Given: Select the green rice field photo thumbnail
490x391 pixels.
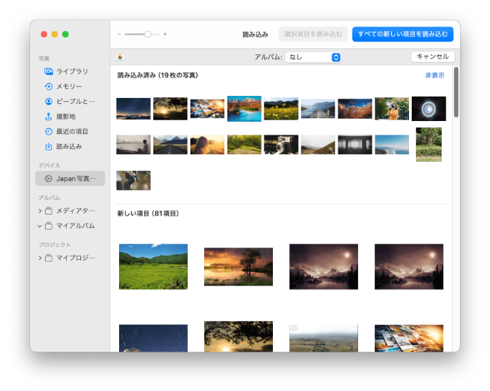Looking at the screenshot, I should [153, 267].
